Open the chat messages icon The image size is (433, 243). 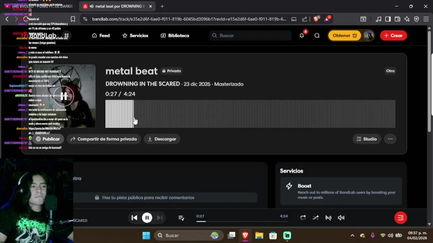pyautogui.click(x=317, y=35)
